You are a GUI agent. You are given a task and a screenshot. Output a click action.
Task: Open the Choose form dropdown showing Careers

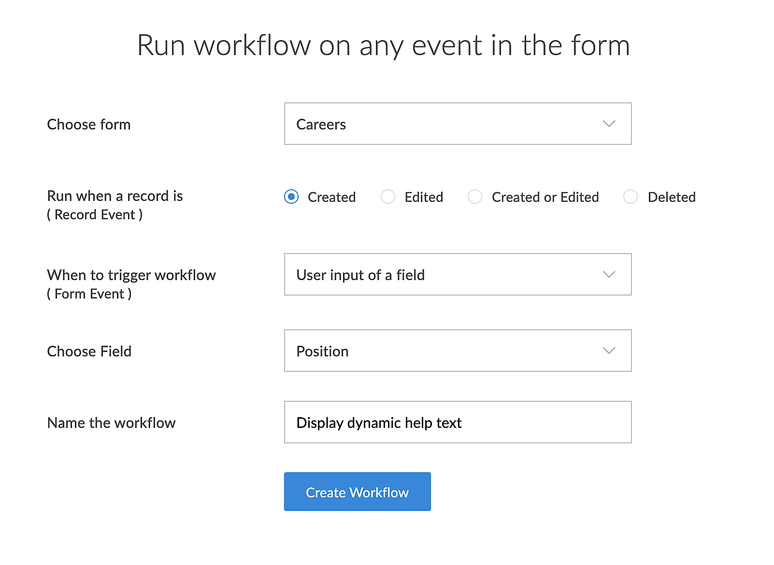[x=457, y=124]
